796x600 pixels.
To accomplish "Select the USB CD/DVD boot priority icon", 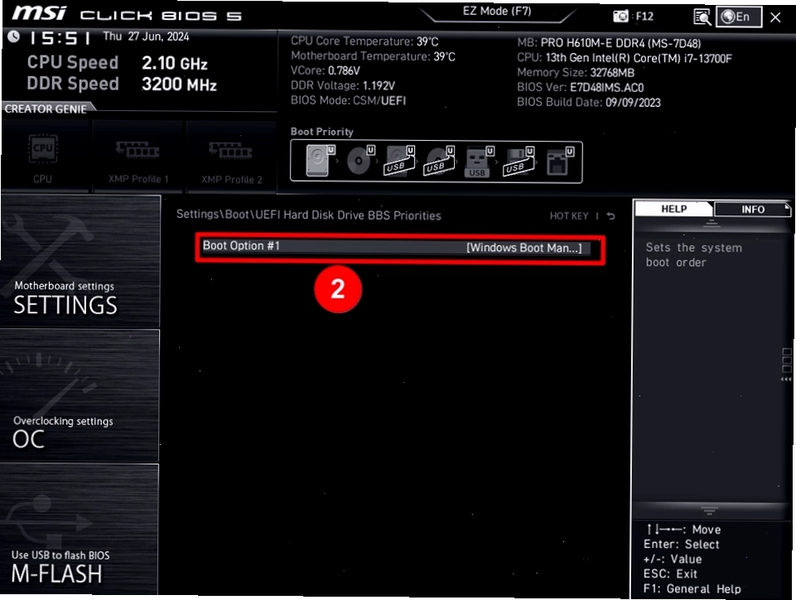I will coord(440,161).
